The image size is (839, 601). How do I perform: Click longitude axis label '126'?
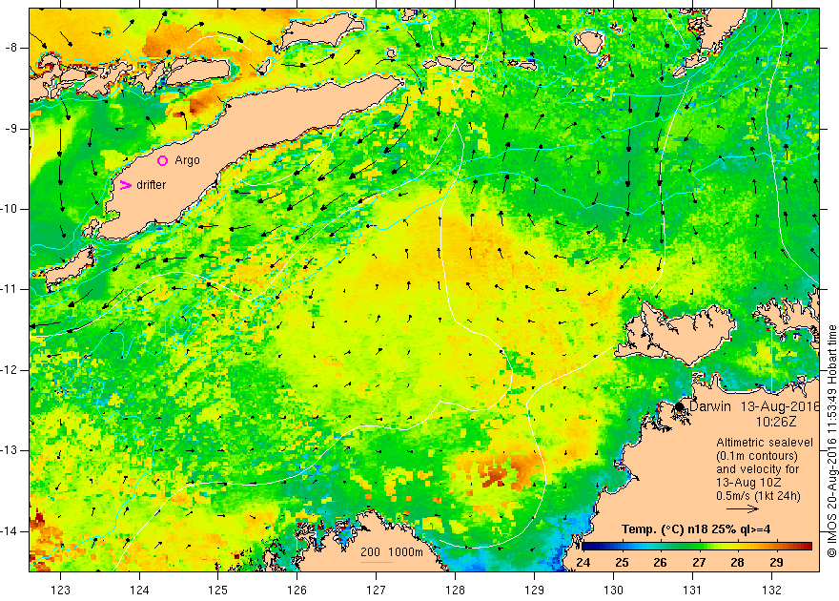[x=297, y=590]
